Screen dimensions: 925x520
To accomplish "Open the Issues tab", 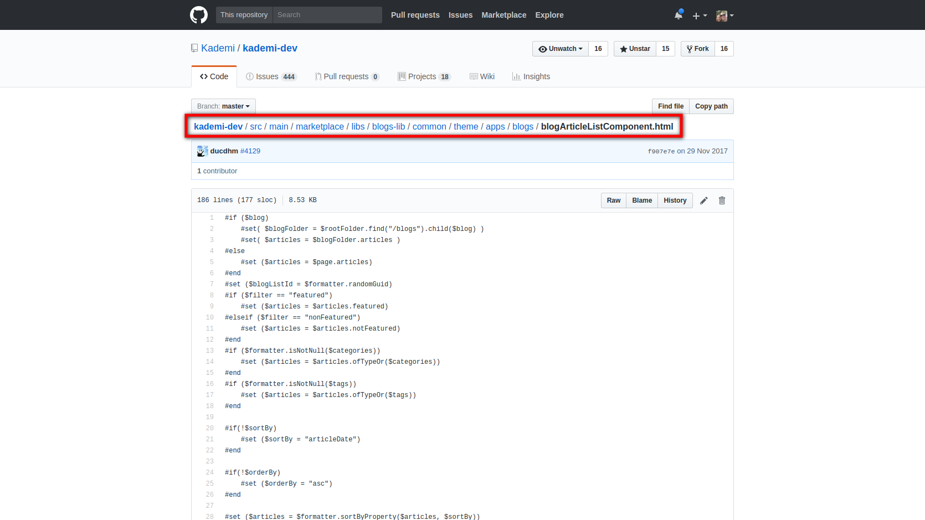I will 271,76.
